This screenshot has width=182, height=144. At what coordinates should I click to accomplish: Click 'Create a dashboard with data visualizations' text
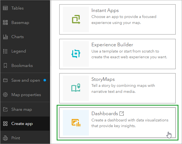pyautogui.click(x=130, y=120)
